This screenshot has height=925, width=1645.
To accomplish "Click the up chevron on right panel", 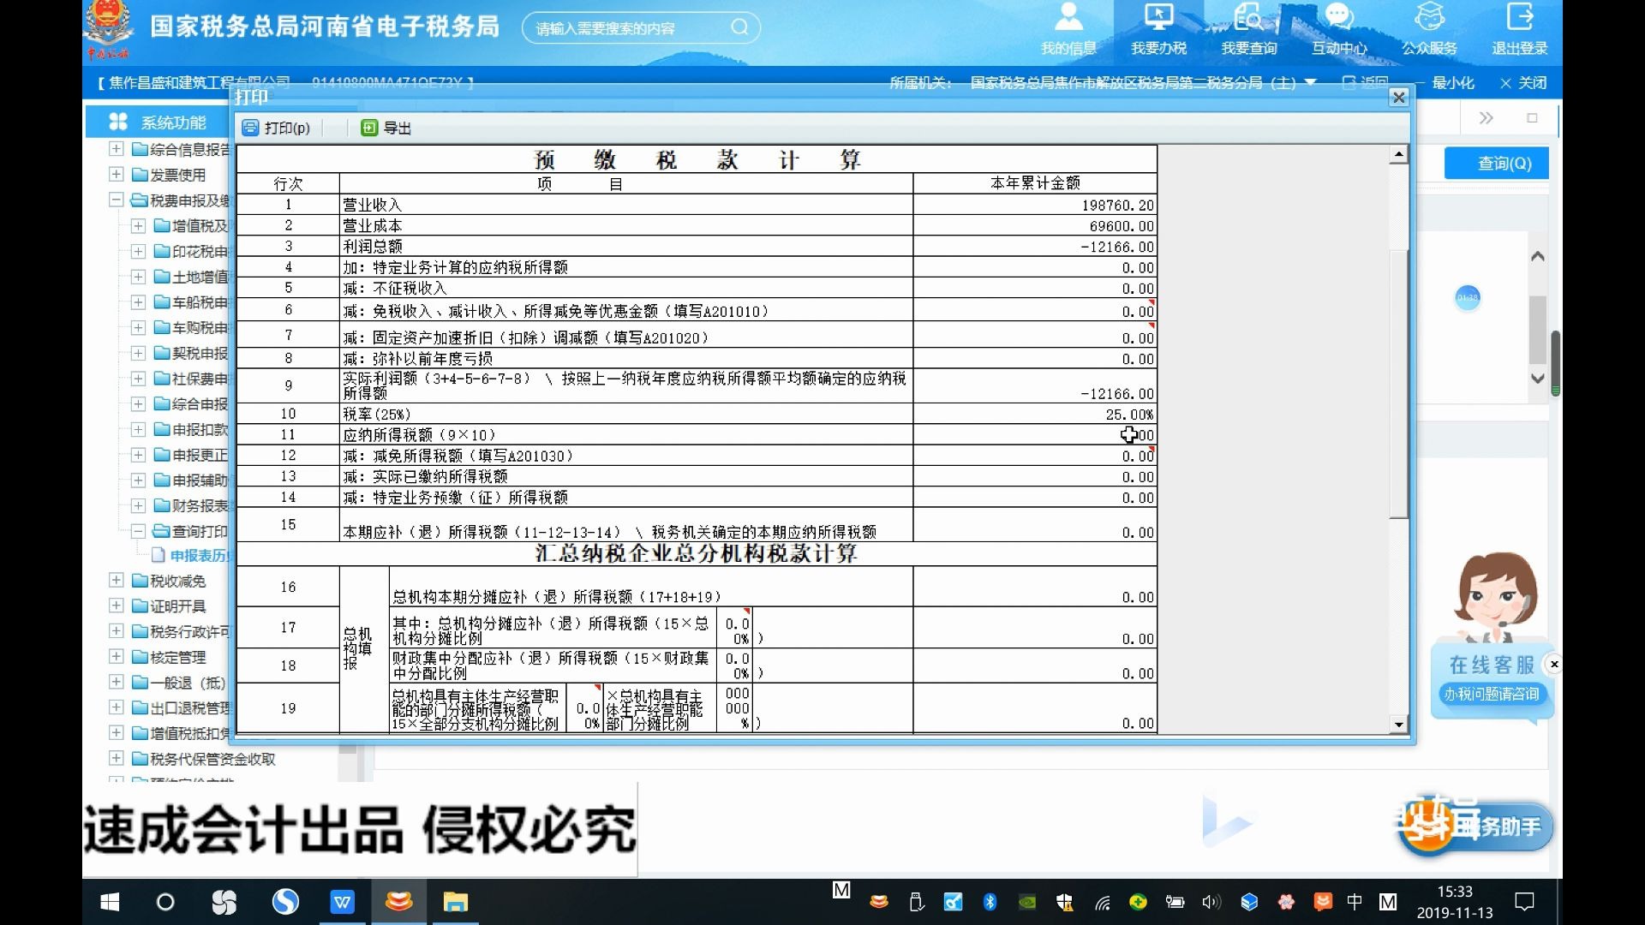I will point(1538,256).
